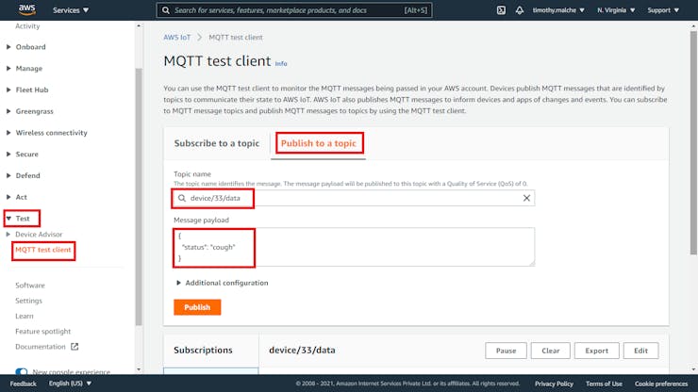Viewport: 698px width, 392px height.
Task: Click the search magnifier in top bar
Action: [x=166, y=10]
